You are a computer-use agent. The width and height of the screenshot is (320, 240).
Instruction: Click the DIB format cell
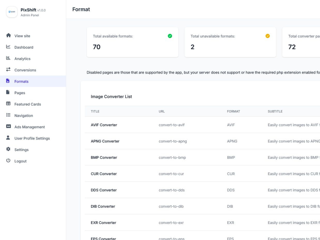(230, 206)
